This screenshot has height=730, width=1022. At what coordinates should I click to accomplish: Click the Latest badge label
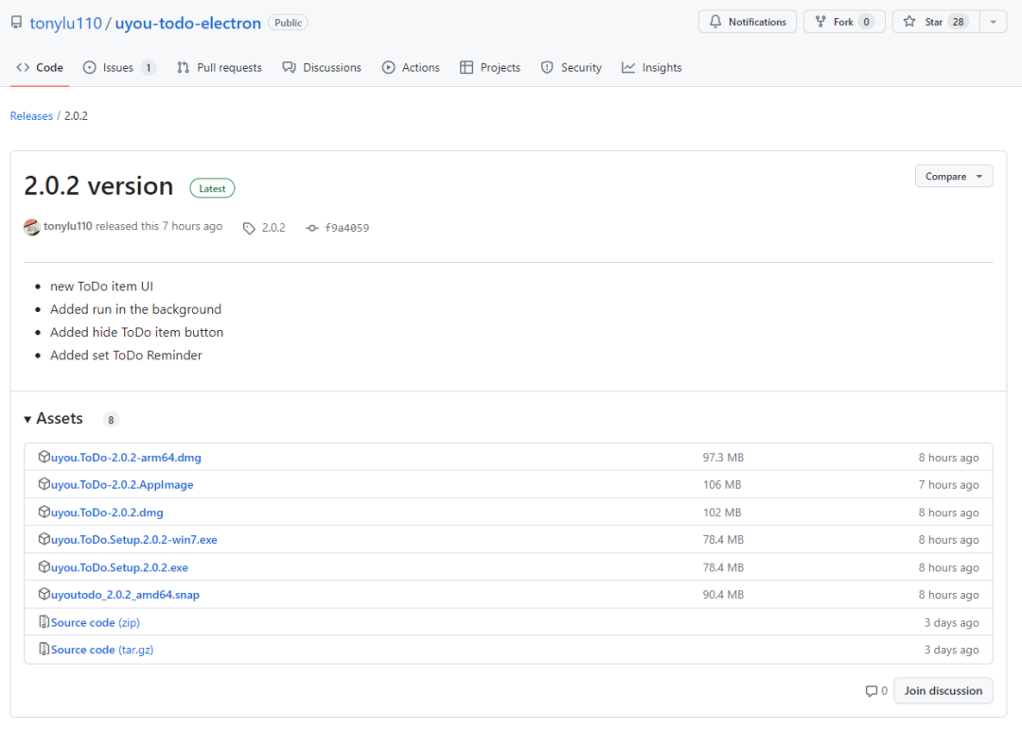(x=213, y=189)
